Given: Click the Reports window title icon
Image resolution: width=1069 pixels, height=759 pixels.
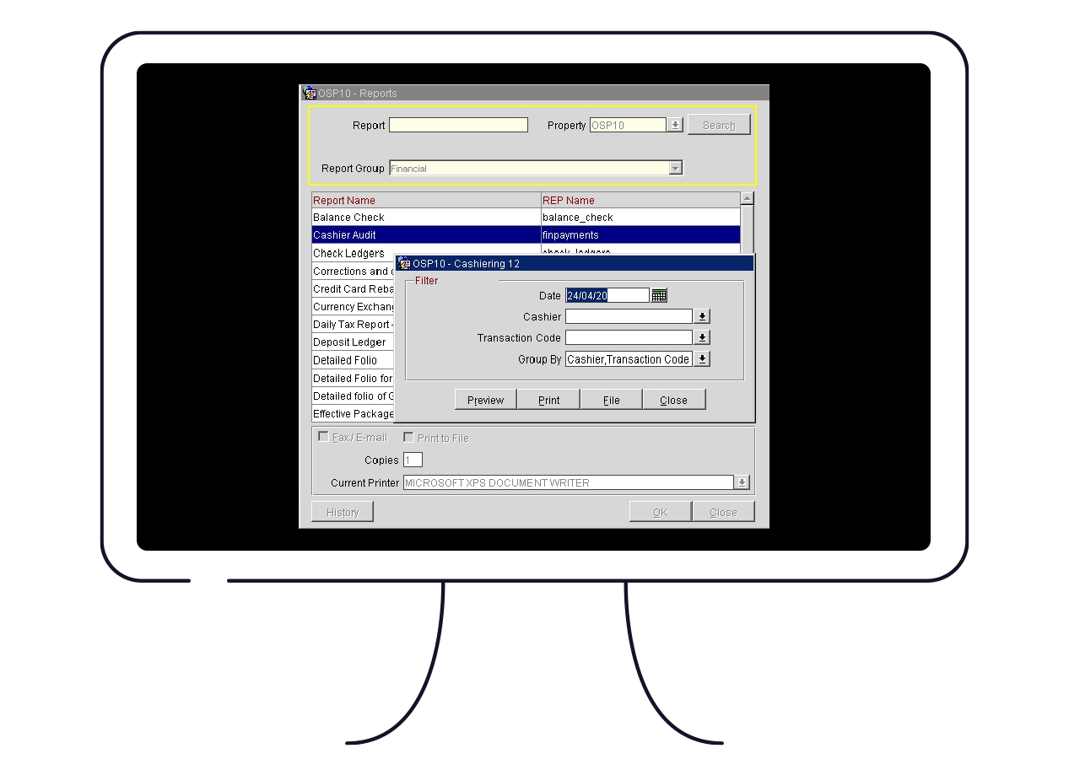Looking at the screenshot, I should pyautogui.click(x=310, y=94).
